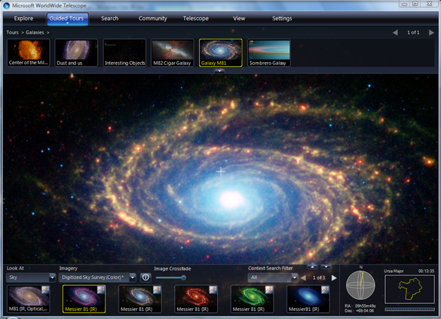
Task: Go to previous tours page arrow
Action: (395, 32)
